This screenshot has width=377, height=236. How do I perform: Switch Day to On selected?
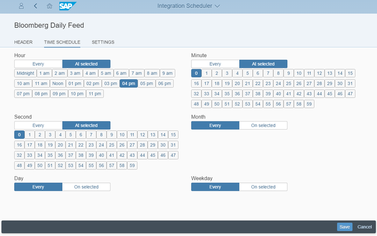(x=86, y=187)
